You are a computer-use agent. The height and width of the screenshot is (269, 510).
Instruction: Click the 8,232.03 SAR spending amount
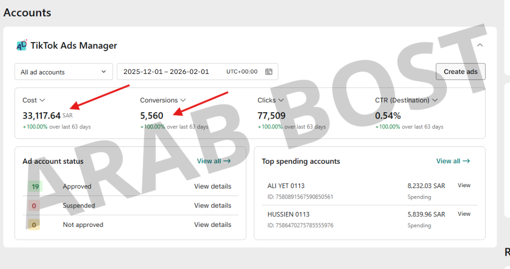426,186
